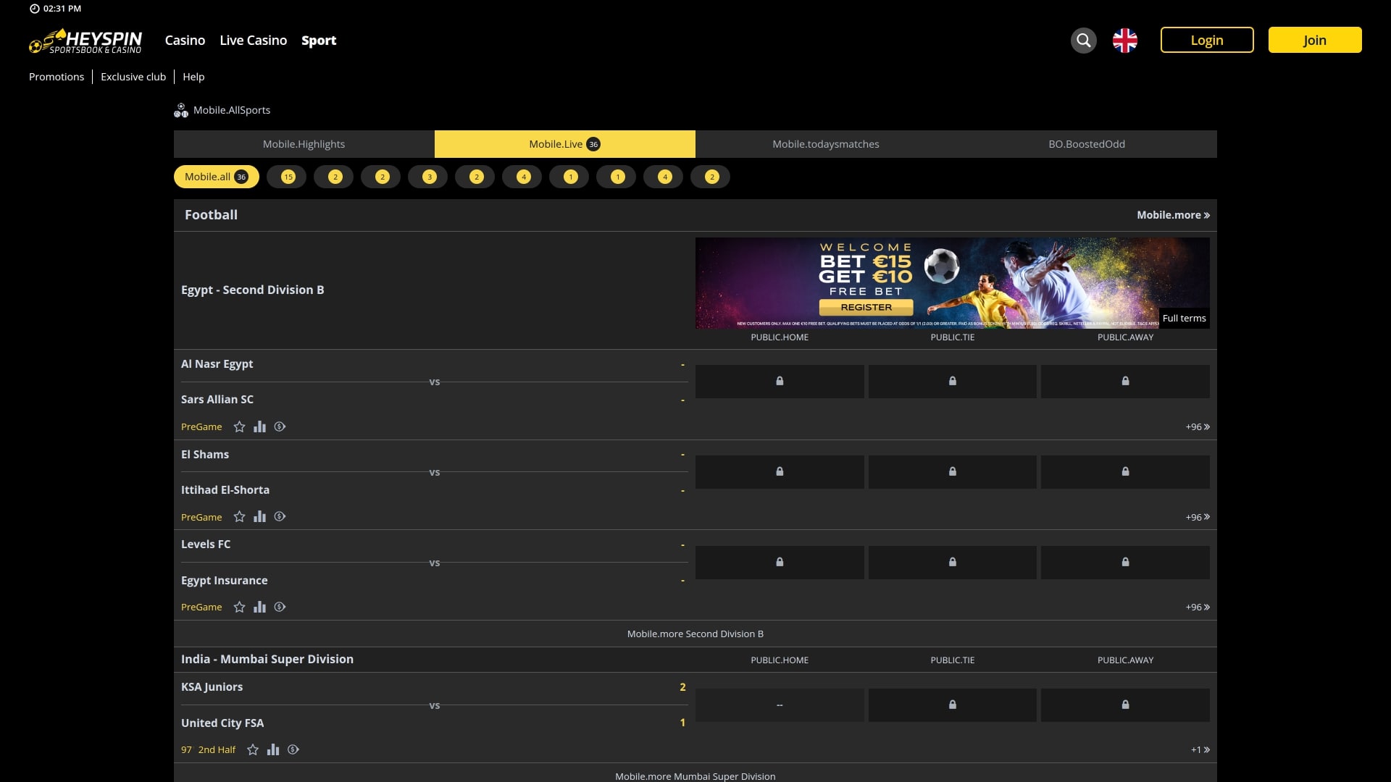
Task: Click the HeySpin logo
Action: coord(85,41)
